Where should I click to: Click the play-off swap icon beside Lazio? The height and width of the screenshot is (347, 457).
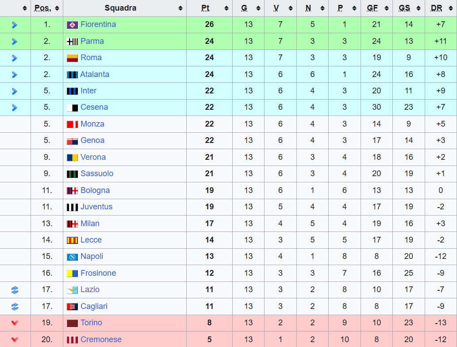[x=15, y=290]
